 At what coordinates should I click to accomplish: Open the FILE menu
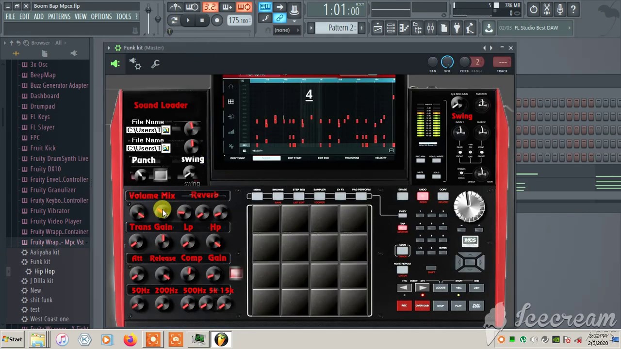coord(10,16)
